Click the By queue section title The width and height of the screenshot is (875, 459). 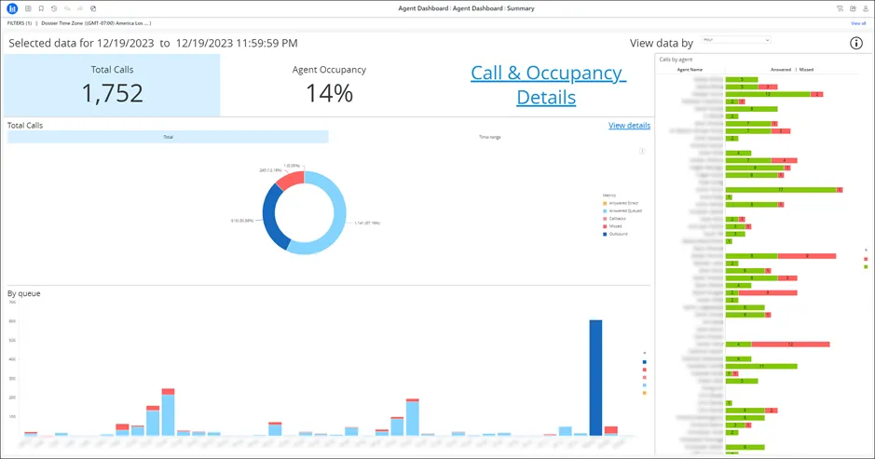[24, 293]
